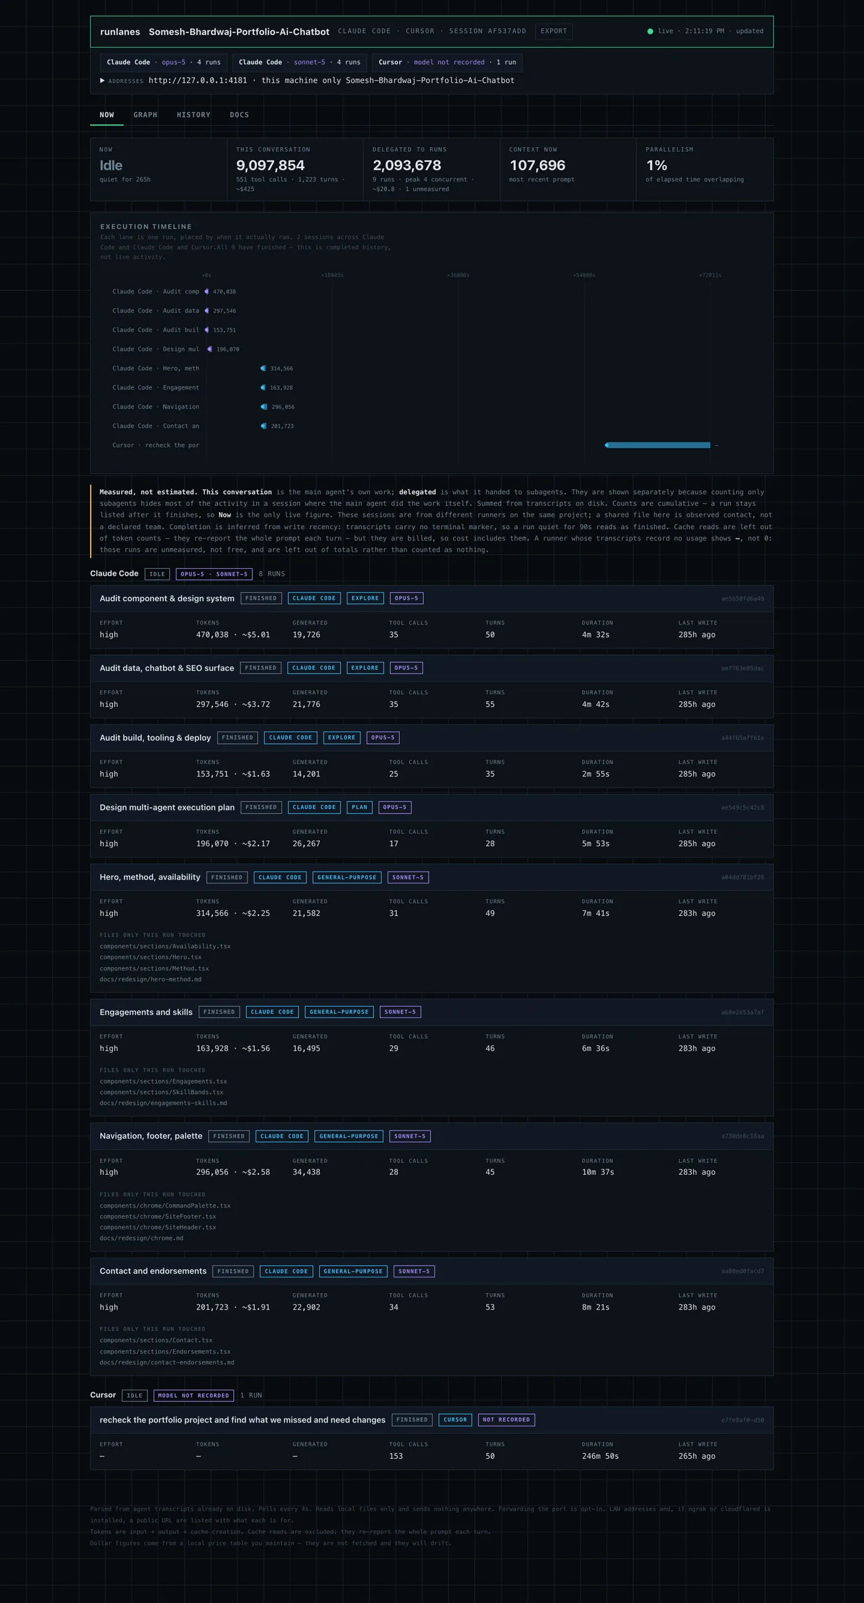Click the +18003s timeline axis label
864x1603 pixels.
tap(332, 275)
